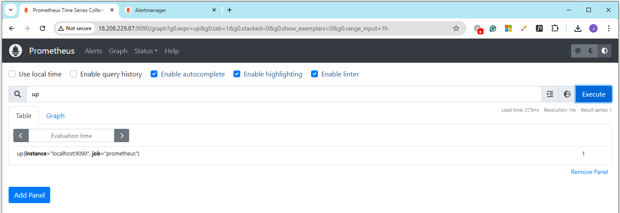The height and width of the screenshot is (213, 620).
Task: Disable the Enable autocomplete checkbox
Action: point(154,74)
